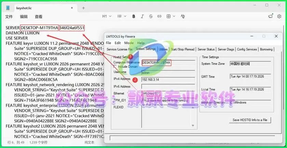This screenshot has height=148, width=287.
Task: Toggle the Include Domain checkbox
Action: coord(115,67)
